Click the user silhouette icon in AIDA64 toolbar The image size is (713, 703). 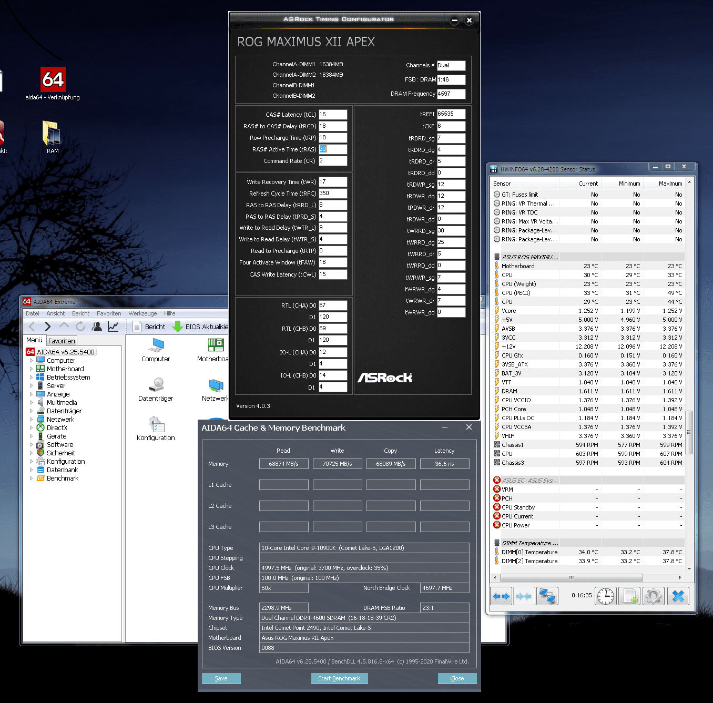(97, 327)
